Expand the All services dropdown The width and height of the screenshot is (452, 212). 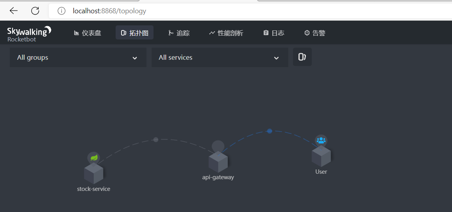(220, 57)
